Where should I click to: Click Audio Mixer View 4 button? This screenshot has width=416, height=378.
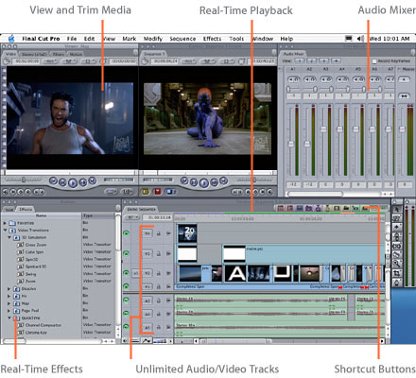coord(337,60)
